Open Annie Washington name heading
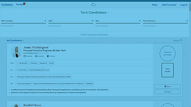191x107 pixels. 36,47
